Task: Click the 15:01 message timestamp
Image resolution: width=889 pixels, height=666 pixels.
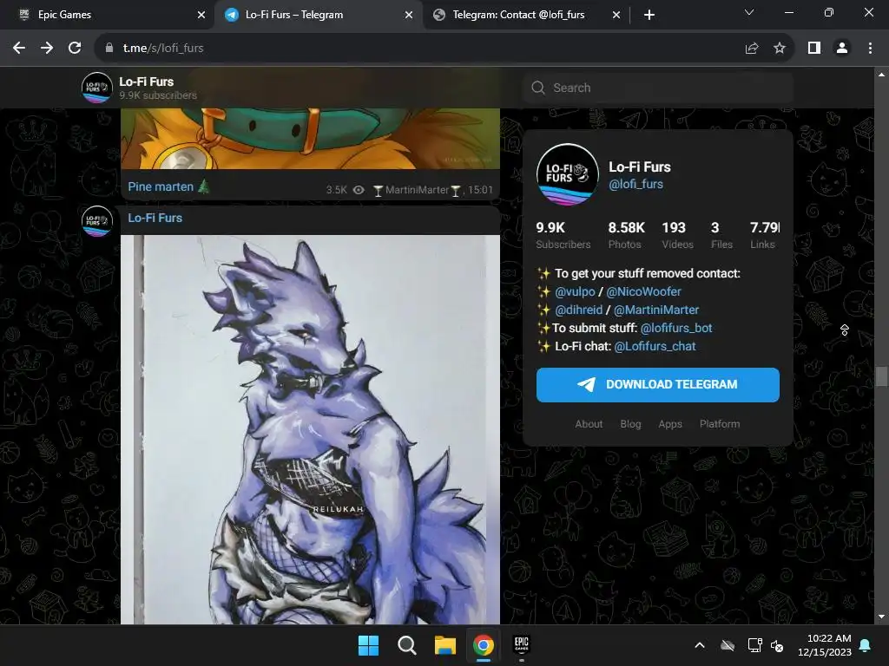Action: pyautogui.click(x=480, y=190)
